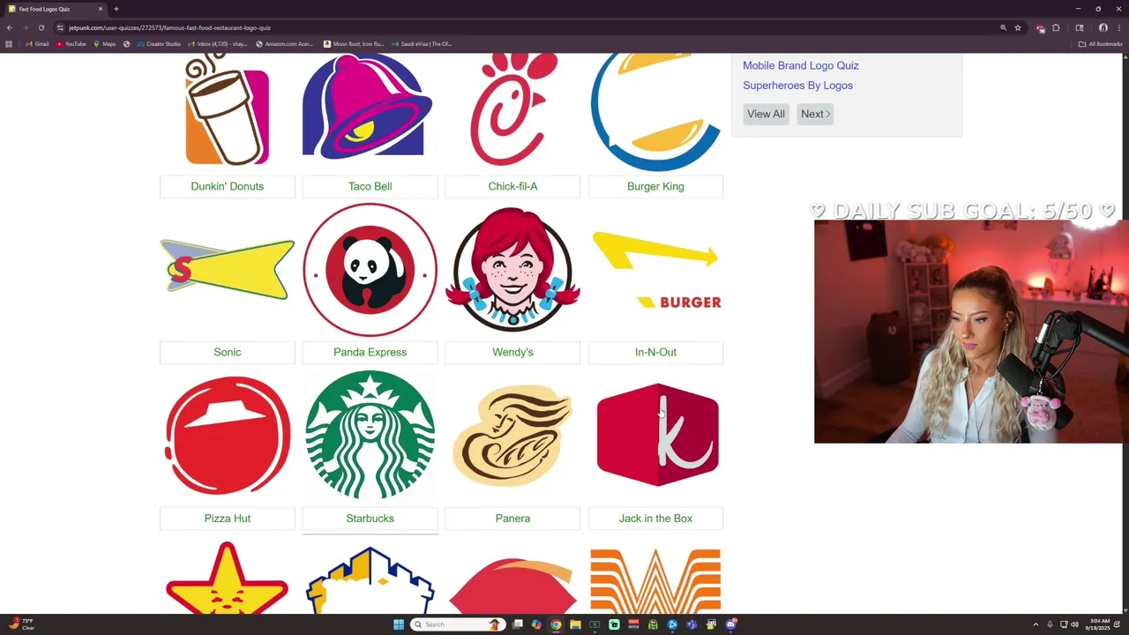Click the Chick-fil-A answer text

pos(512,186)
